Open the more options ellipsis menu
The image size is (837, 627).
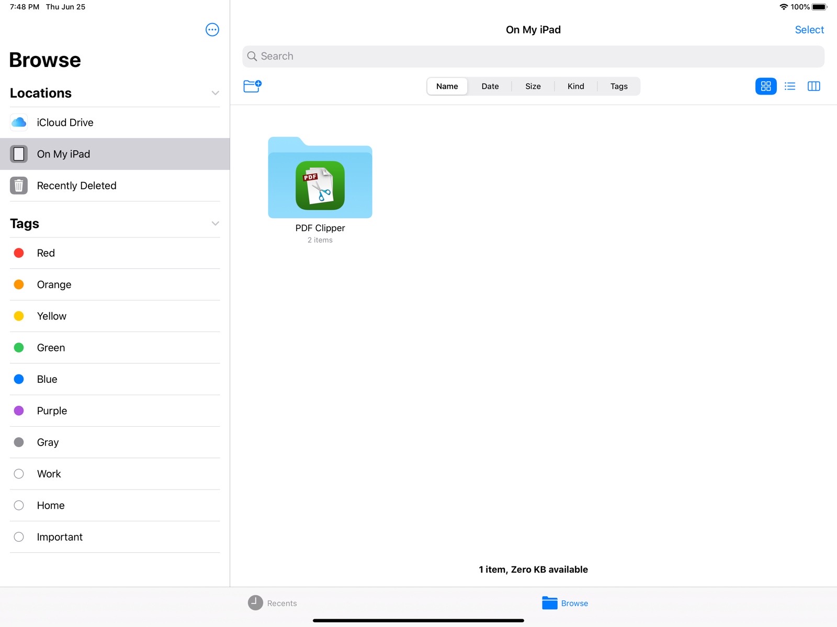click(212, 30)
